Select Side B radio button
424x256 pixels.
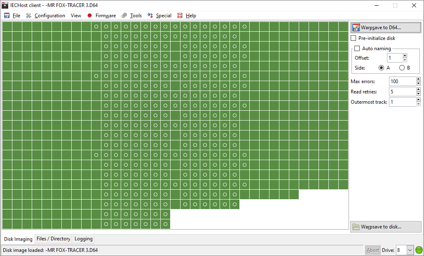pos(402,68)
